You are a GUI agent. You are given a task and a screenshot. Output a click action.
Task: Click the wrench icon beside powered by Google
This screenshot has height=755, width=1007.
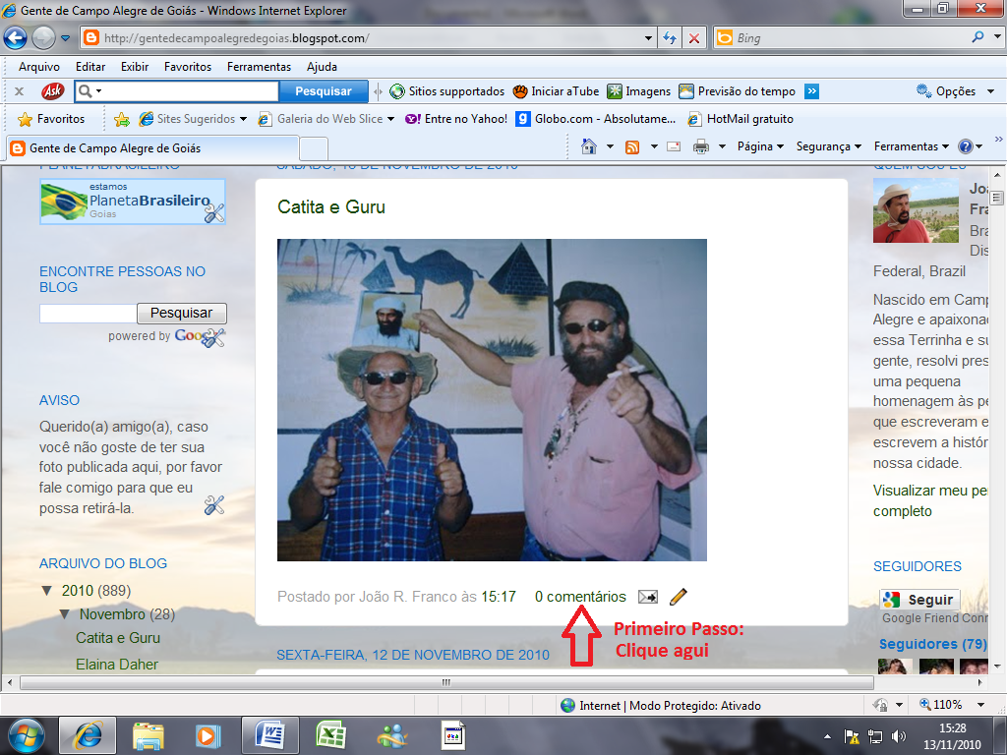(x=213, y=337)
